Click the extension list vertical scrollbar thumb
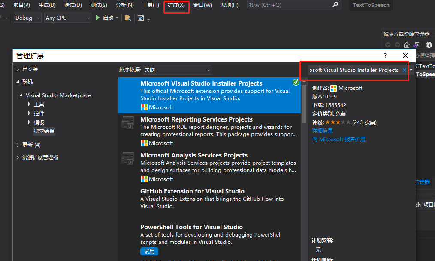435x261 pixels. [x=304, y=104]
